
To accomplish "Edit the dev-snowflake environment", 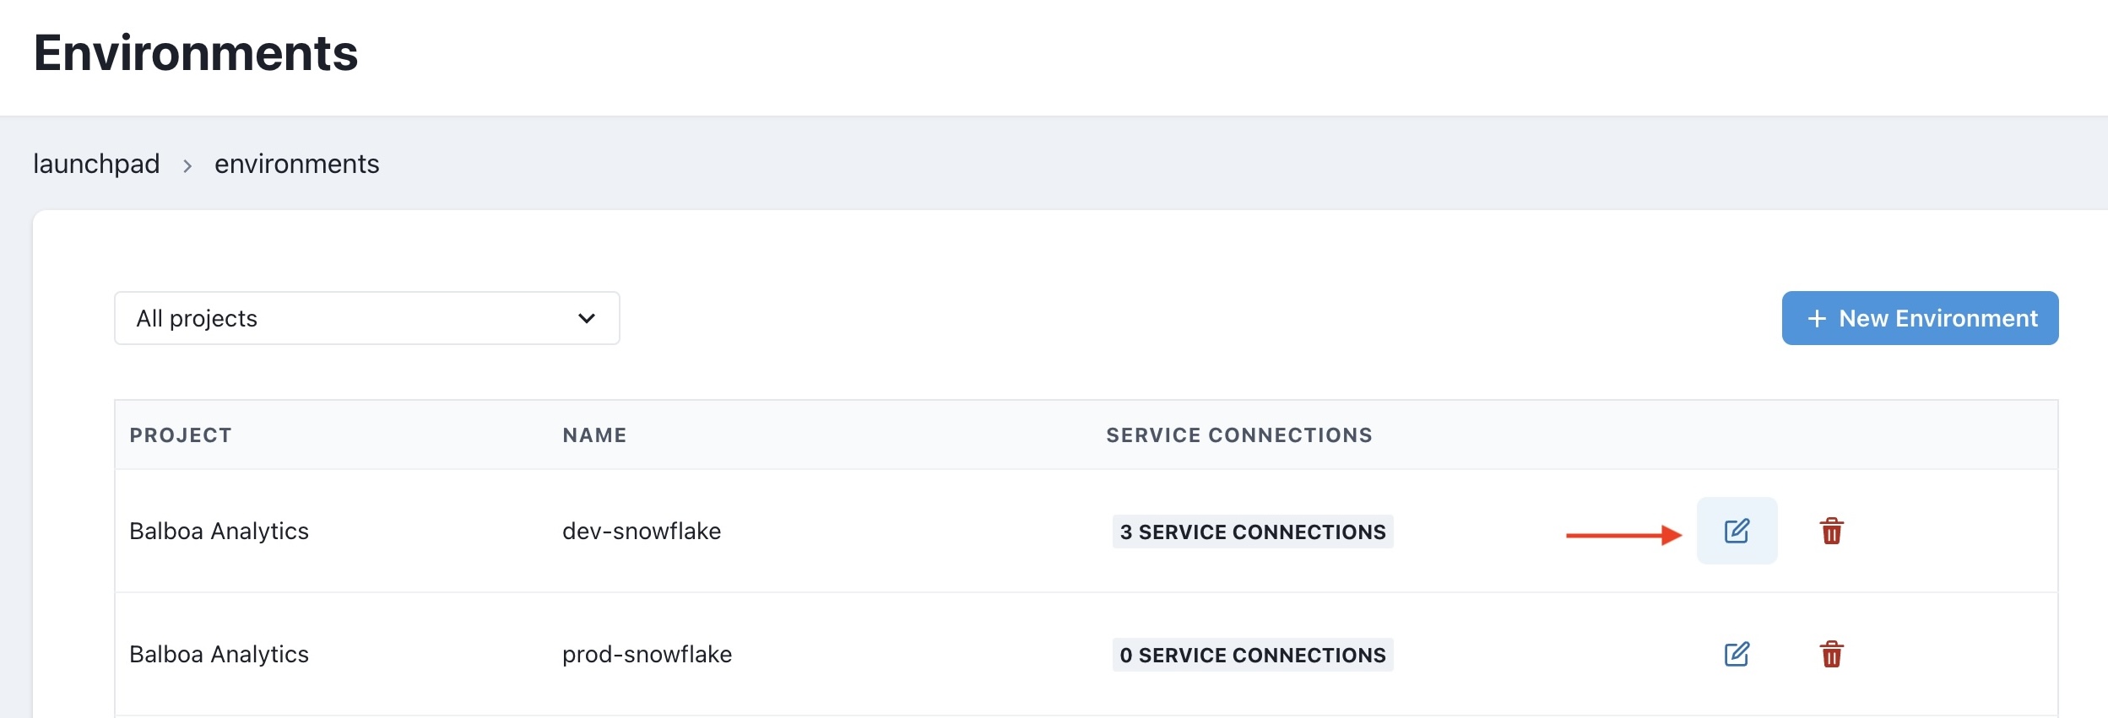I will tap(1737, 531).
